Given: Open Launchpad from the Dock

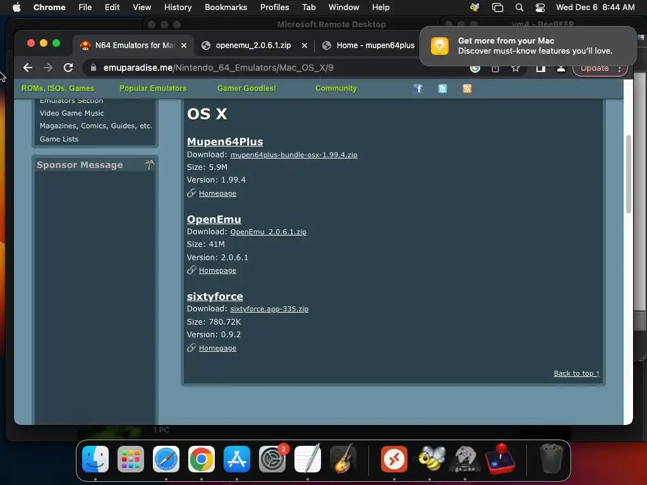Looking at the screenshot, I should (131, 459).
